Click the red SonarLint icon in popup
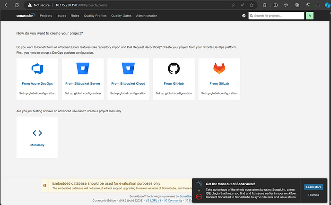Screen dimensions: 331x205 pos(199,197)
